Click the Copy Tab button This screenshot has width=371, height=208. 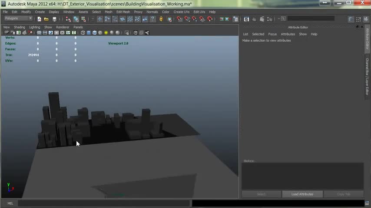pos(344,194)
